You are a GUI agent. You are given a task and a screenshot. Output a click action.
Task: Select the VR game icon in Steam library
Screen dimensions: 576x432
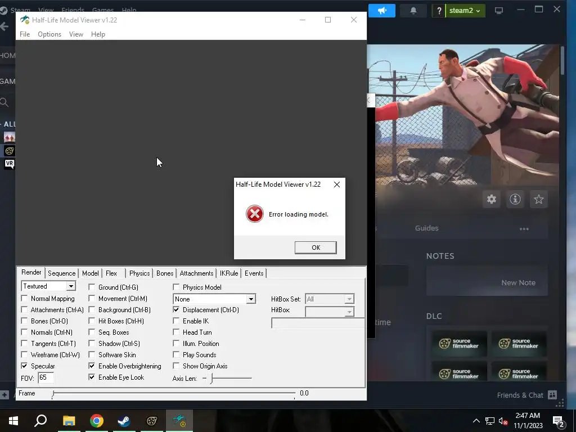tap(10, 164)
